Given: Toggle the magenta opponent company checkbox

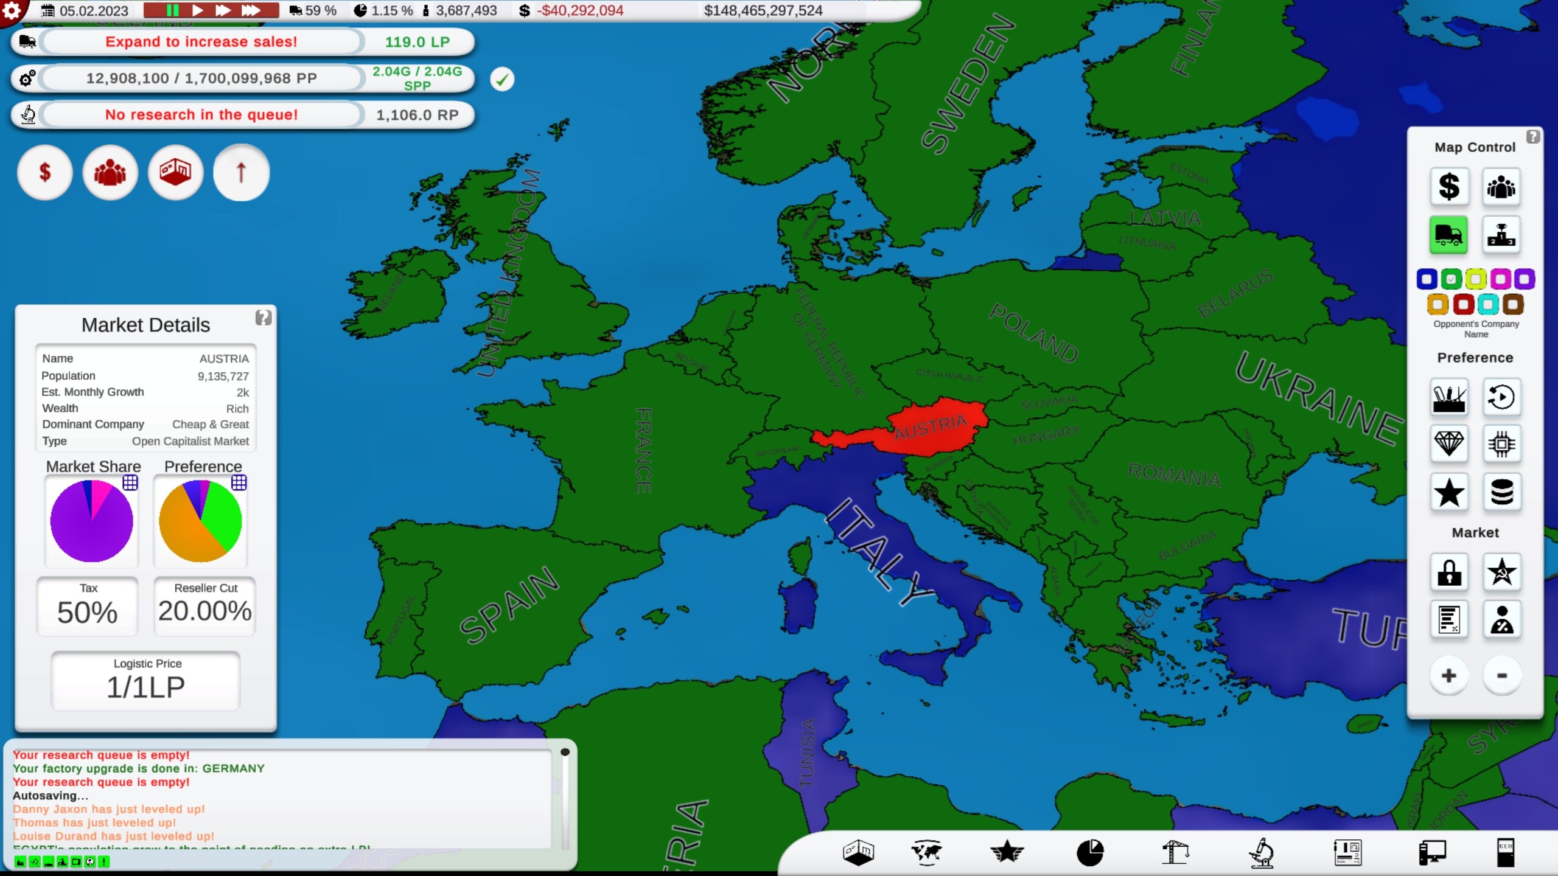Looking at the screenshot, I should (1500, 279).
